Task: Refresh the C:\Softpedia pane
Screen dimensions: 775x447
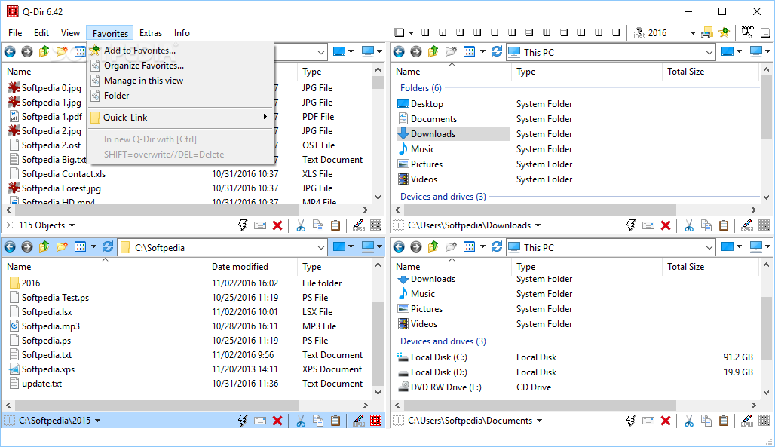Action: [x=108, y=246]
